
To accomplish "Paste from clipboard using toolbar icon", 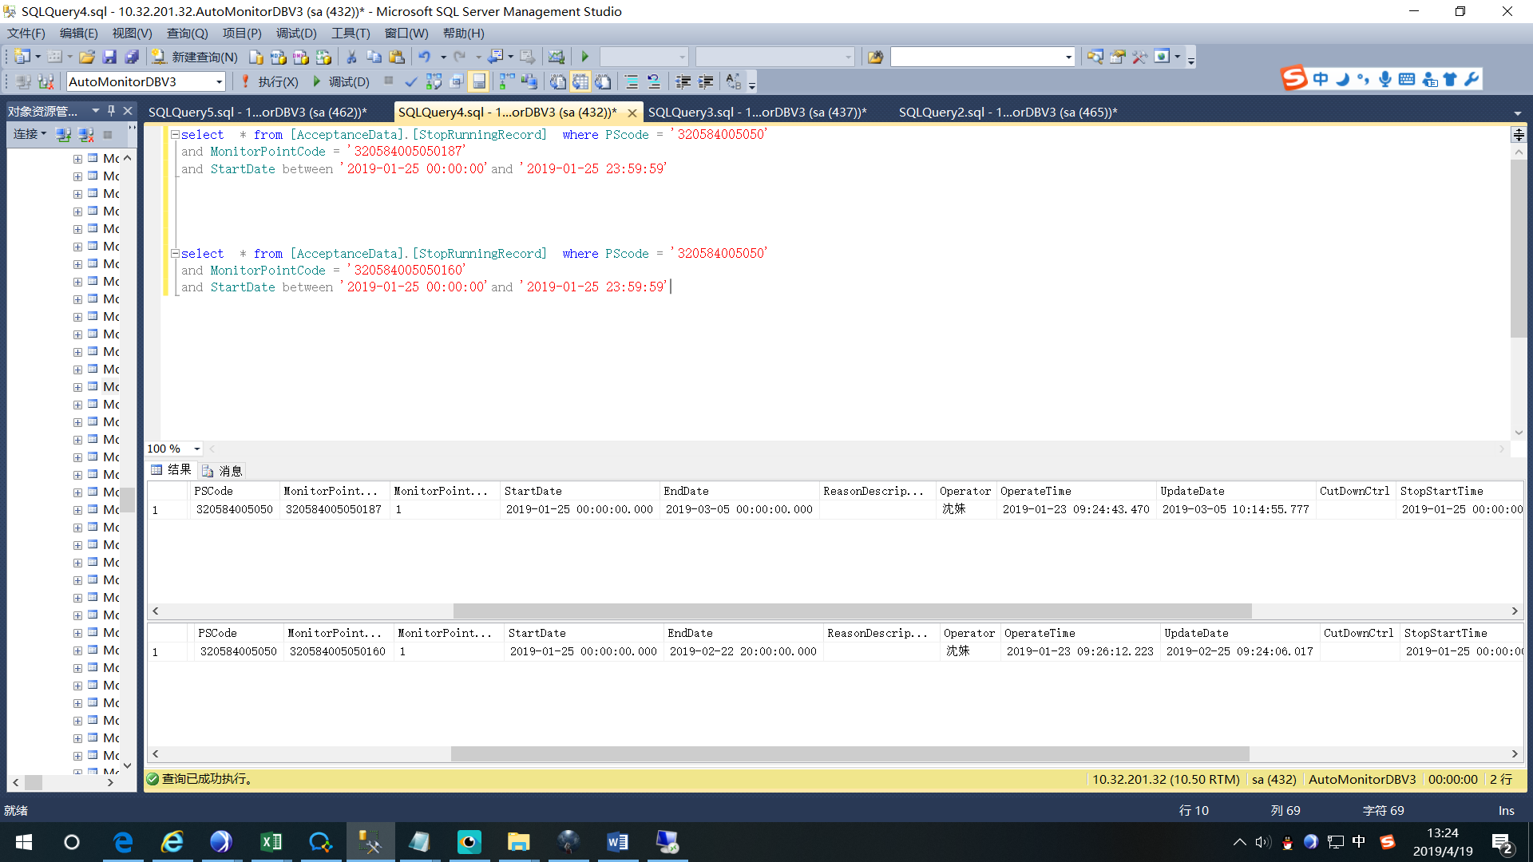I will click(396, 57).
